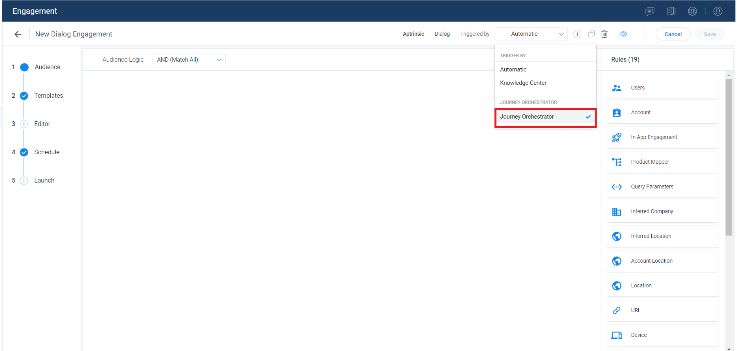Screen dimensions: 737x351
Task: Click the Device rule label
Action: click(639, 335)
